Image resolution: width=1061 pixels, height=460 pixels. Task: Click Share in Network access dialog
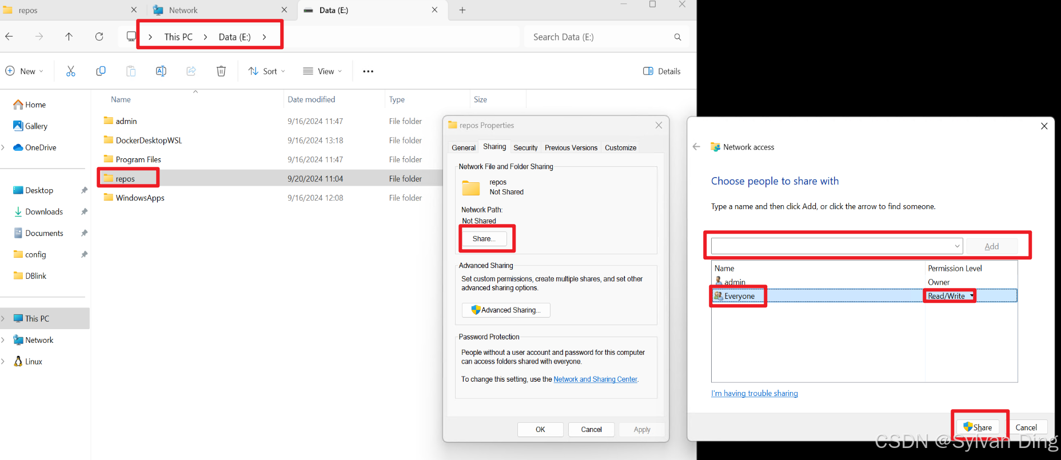[978, 427]
